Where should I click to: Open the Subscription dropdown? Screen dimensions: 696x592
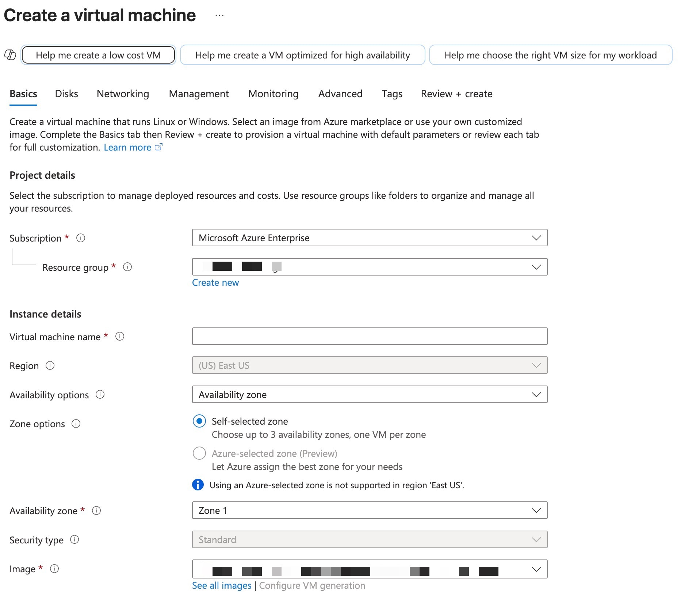click(x=370, y=238)
